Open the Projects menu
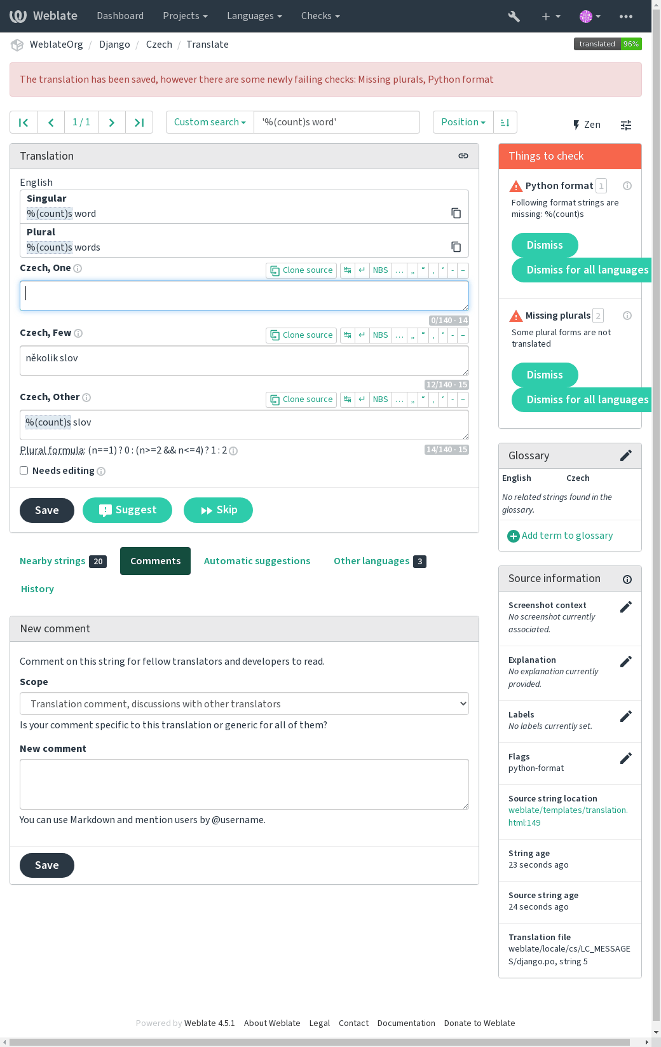The width and height of the screenshot is (661, 1047). [185, 16]
